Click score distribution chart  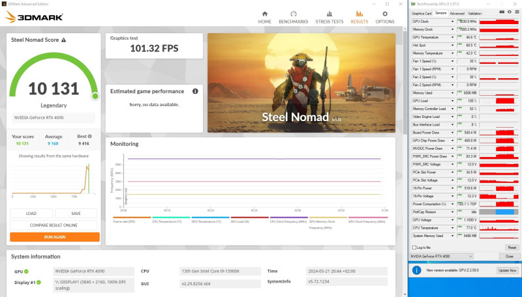54,179
